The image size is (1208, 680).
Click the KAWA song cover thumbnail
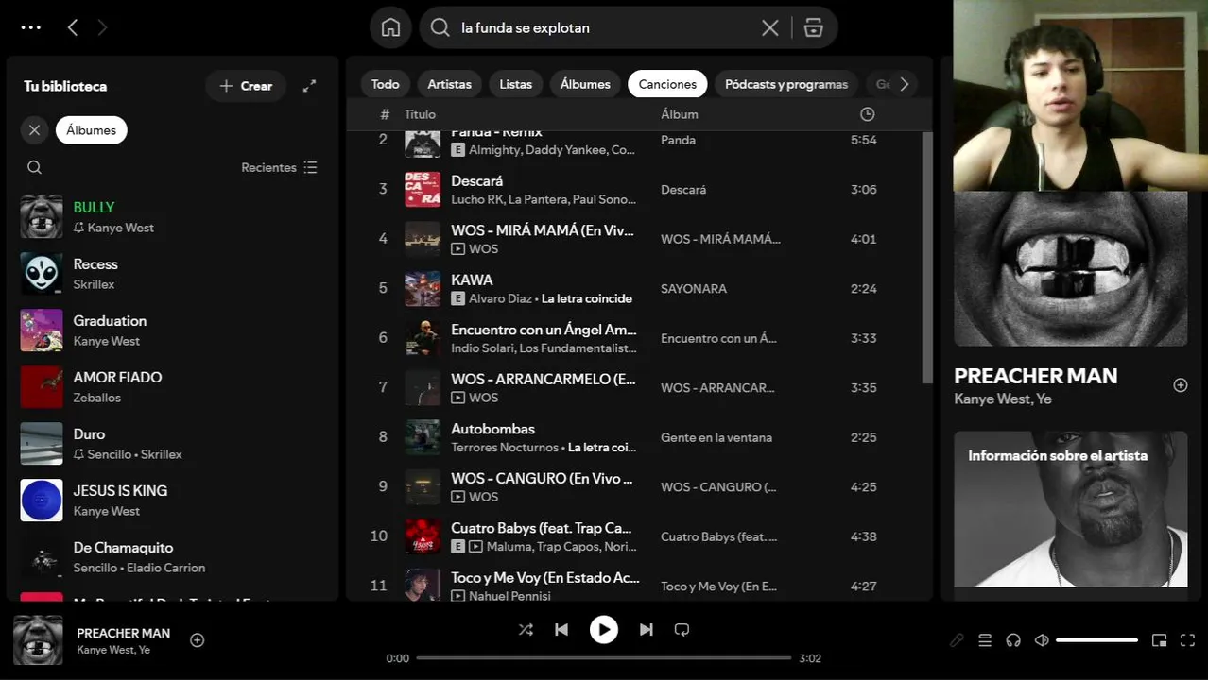(x=423, y=289)
